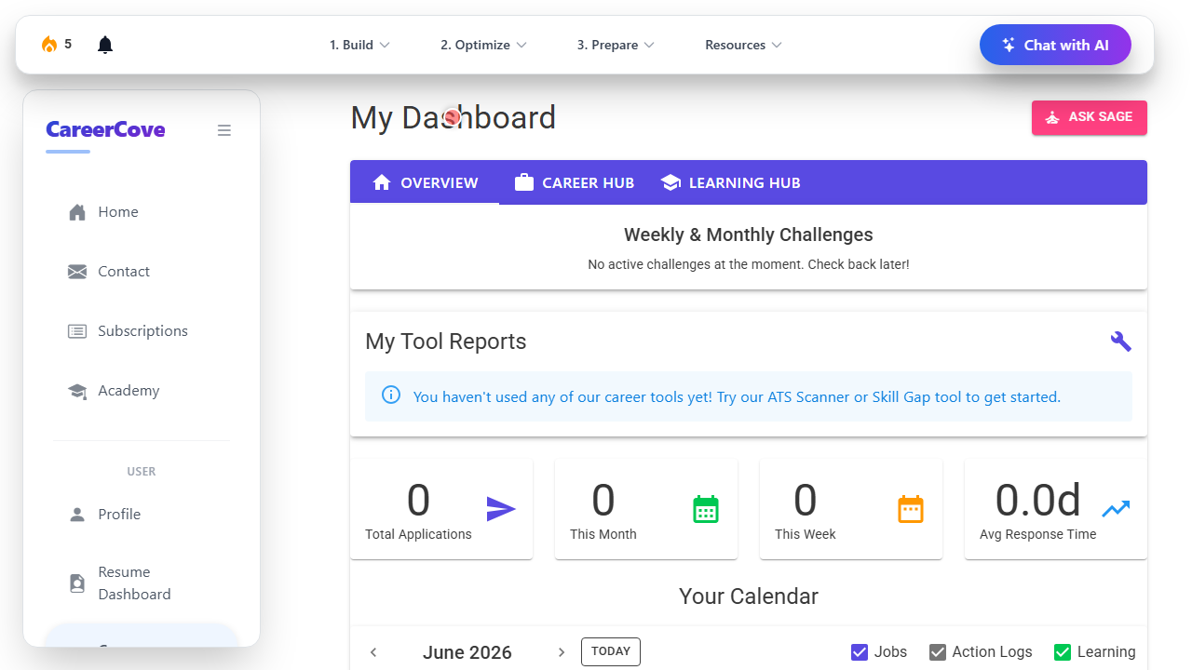Jump to today in the calendar
The image size is (1192, 670).
(x=611, y=651)
